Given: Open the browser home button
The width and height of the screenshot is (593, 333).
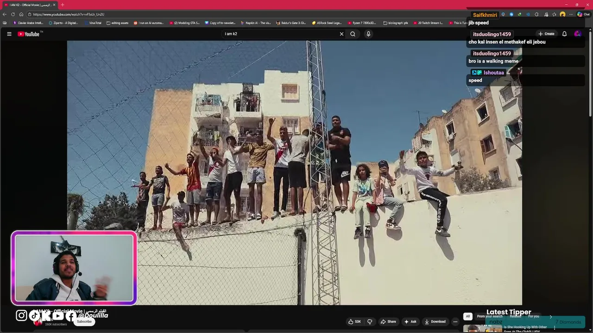Looking at the screenshot, I should (21, 14).
